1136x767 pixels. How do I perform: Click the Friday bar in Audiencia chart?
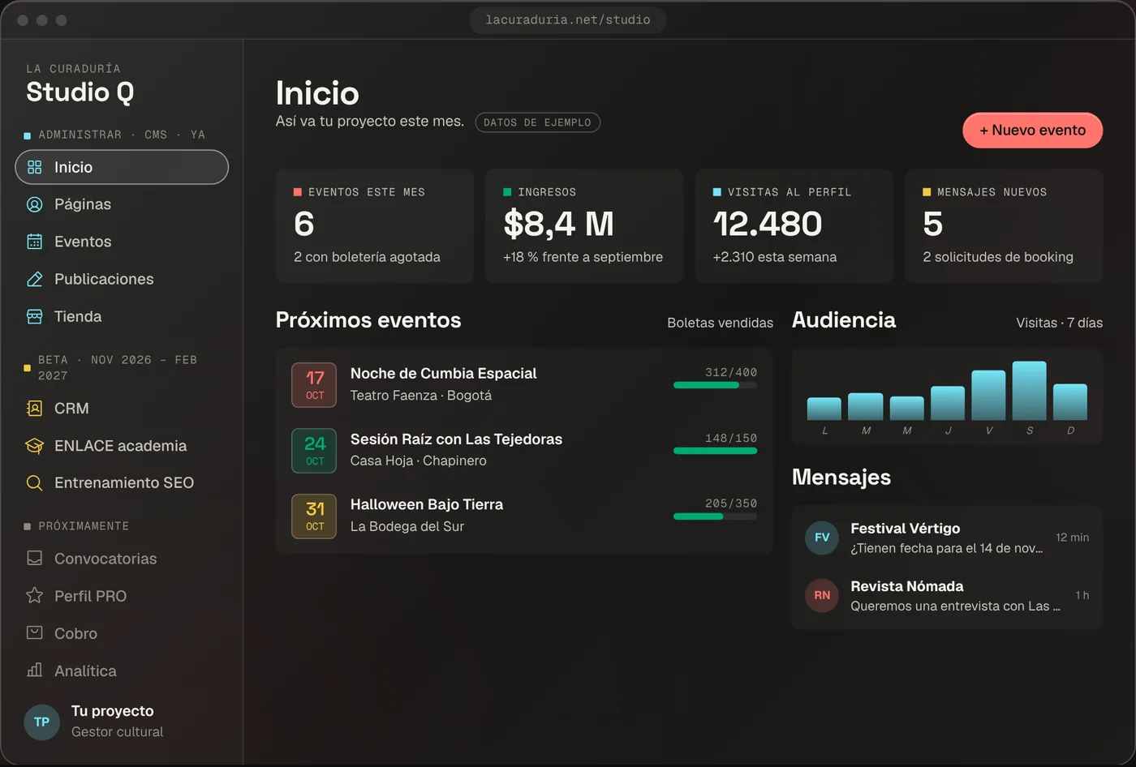click(988, 396)
